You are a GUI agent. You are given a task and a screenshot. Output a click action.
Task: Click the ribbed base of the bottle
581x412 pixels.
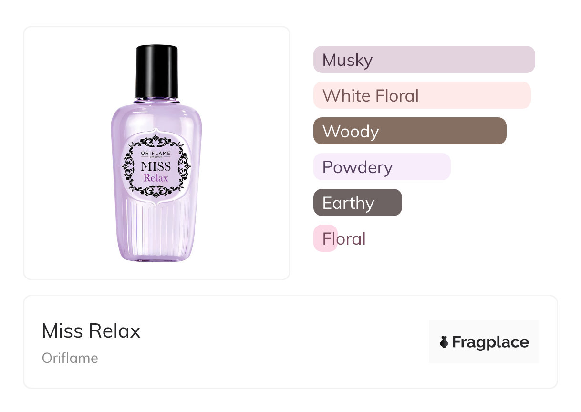pos(156,229)
